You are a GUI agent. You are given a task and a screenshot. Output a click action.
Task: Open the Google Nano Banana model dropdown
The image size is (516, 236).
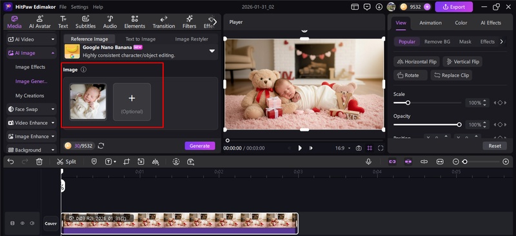tap(212, 51)
